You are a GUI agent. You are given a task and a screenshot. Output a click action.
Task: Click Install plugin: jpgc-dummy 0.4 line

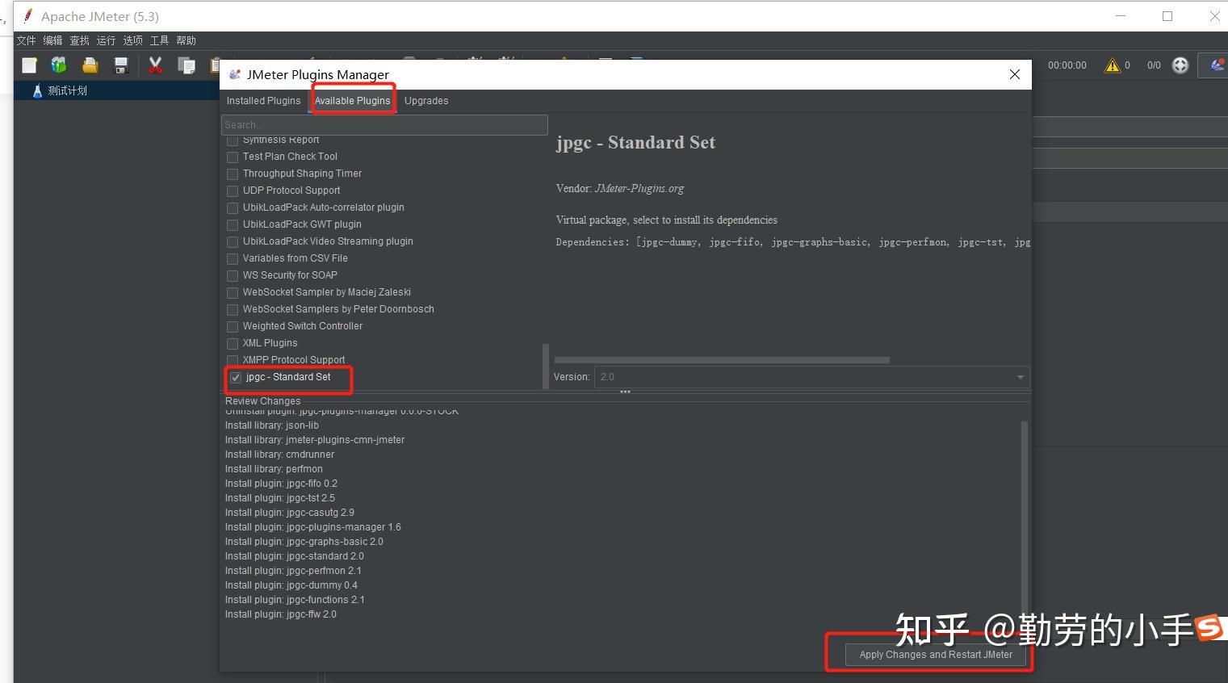point(291,585)
